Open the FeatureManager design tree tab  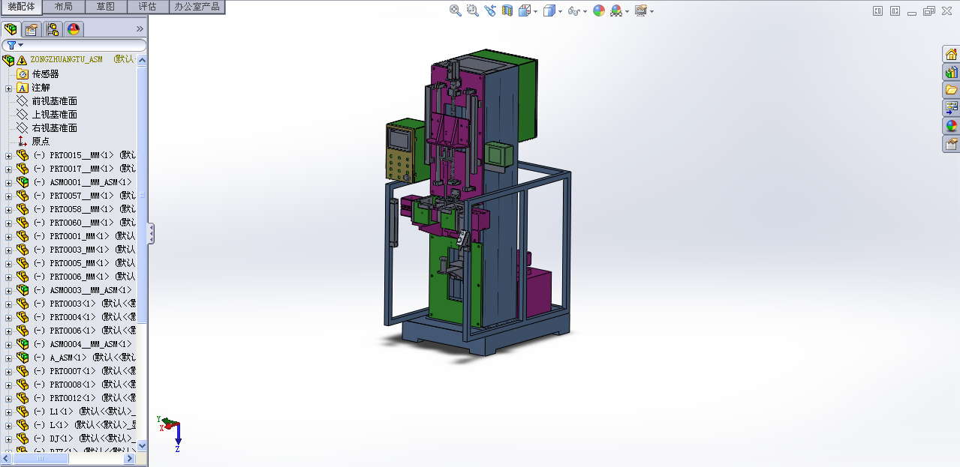pyautogui.click(x=11, y=29)
